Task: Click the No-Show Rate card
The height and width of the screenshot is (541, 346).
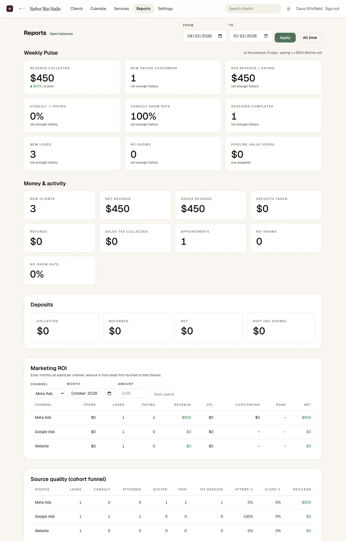Action: (x=60, y=270)
